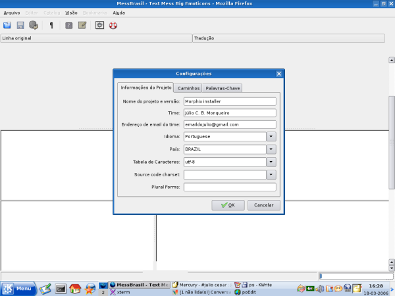Viewport: 395px width, 296px height.
Task: Switch to the não lida(s) Conversa taskbar entry
Action: point(202,292)
